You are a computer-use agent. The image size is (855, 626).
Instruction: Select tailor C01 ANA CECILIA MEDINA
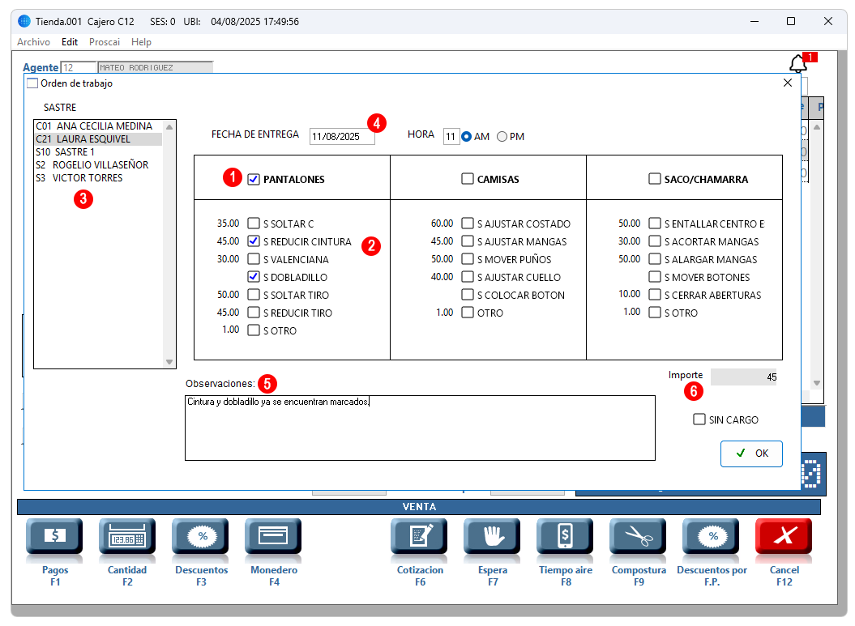point(98,126)
